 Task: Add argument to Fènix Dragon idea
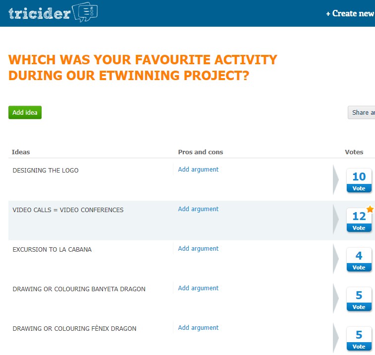[198, 327]
